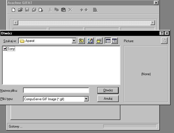Switch to list view in Otwórz dialog
The height and width of the screenshot is (133, 174).
108,41
